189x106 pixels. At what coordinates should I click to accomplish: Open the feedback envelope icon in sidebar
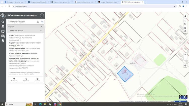(3, 31)
